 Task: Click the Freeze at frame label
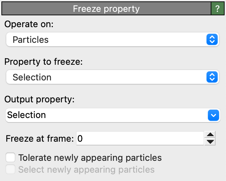40,139
